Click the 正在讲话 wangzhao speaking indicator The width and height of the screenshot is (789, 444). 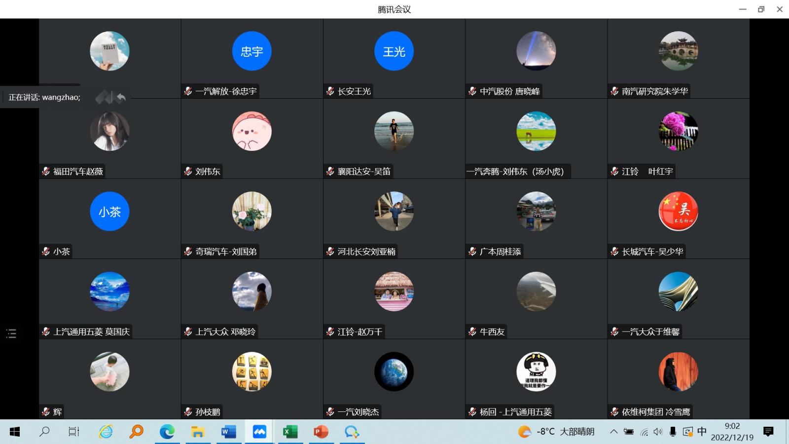44,97
